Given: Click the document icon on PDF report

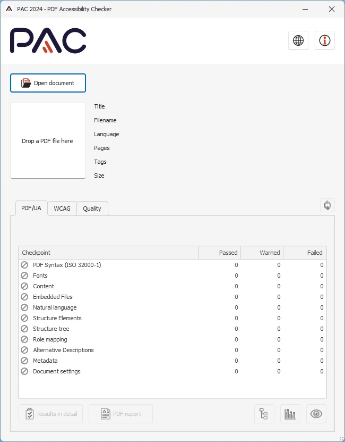Looking at the screenshot, I should click(x=106, y=414).
